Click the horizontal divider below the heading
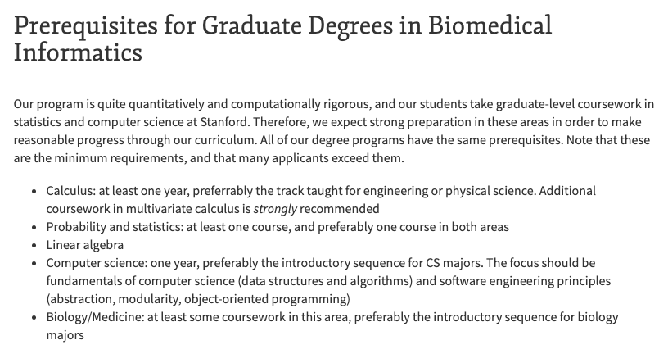Screen dimensions: 668x354 [334, 79]
